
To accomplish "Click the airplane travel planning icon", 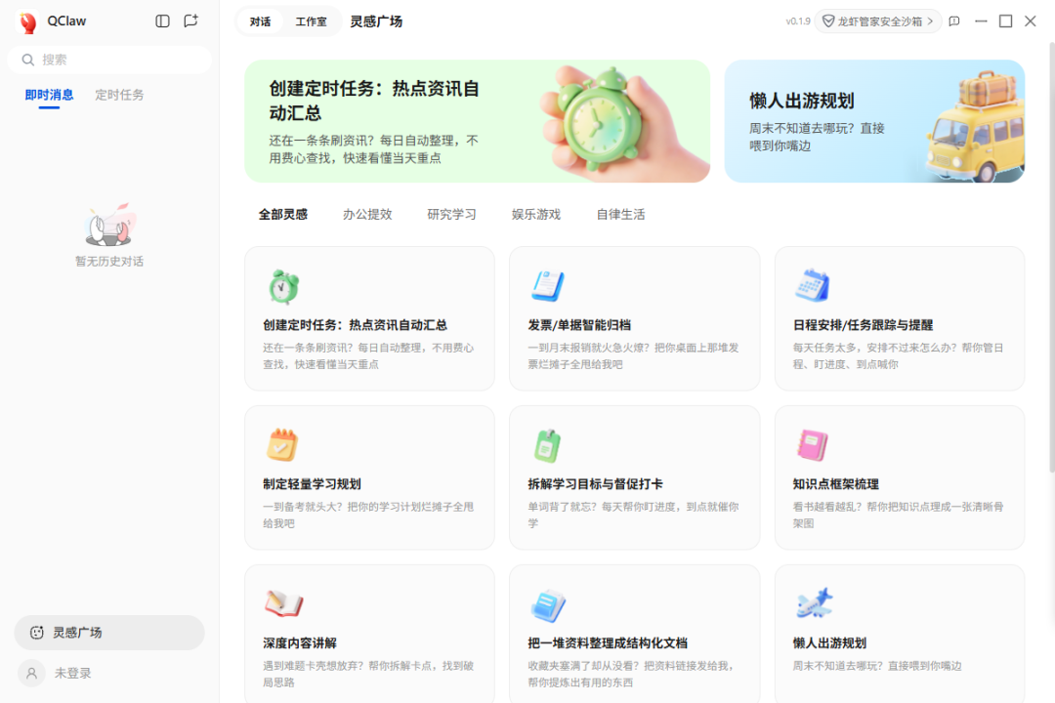I will coord(813,604).
